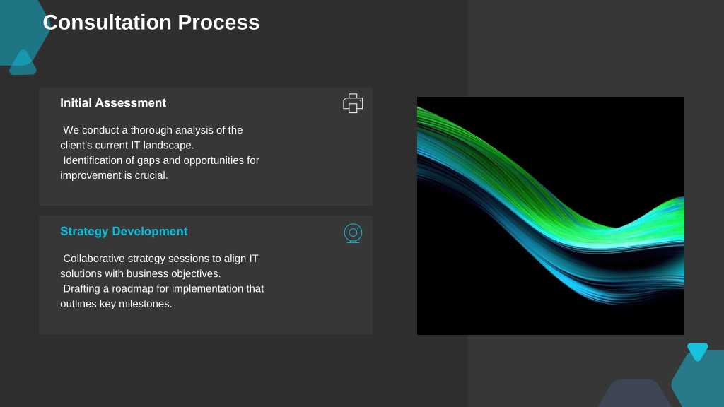Click the blue Strategy Development heading
724x407 pixels.
coord(124,231)
